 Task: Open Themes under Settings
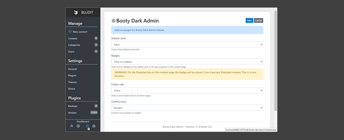73,82
